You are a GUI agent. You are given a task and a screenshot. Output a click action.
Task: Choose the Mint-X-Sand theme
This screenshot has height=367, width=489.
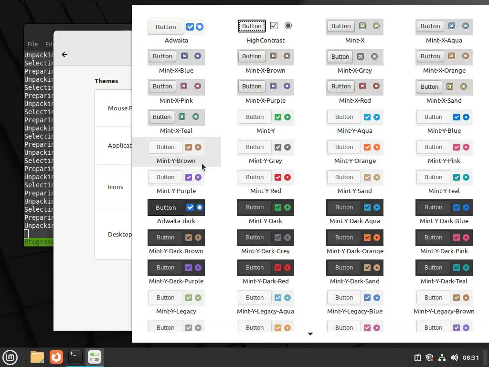click(x=444, y=92)
